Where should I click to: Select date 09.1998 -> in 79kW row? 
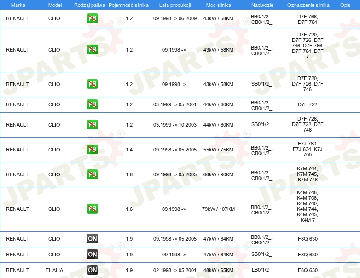point(174,209)
